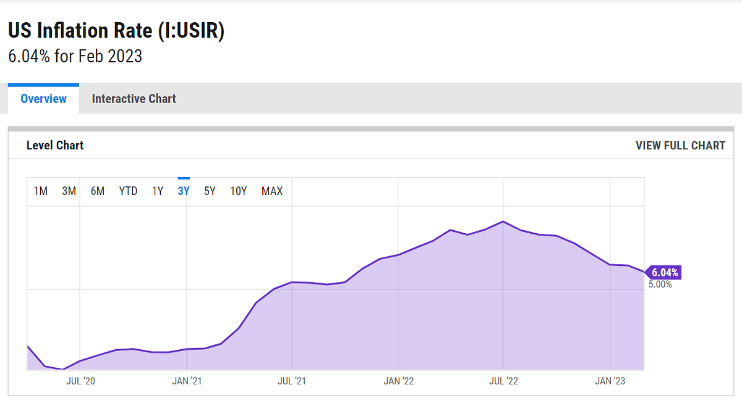Switch chart to YTD range
This screenshot has width=742, height=406.
coord(128,191)
